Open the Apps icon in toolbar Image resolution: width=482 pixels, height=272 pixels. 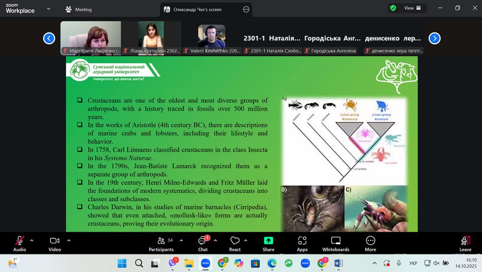click(x=302, y=243)
